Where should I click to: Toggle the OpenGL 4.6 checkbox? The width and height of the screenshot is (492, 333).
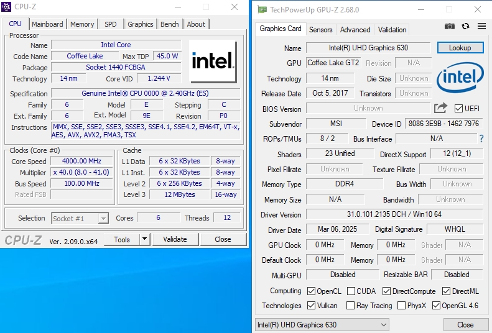[x=436, y=305]
